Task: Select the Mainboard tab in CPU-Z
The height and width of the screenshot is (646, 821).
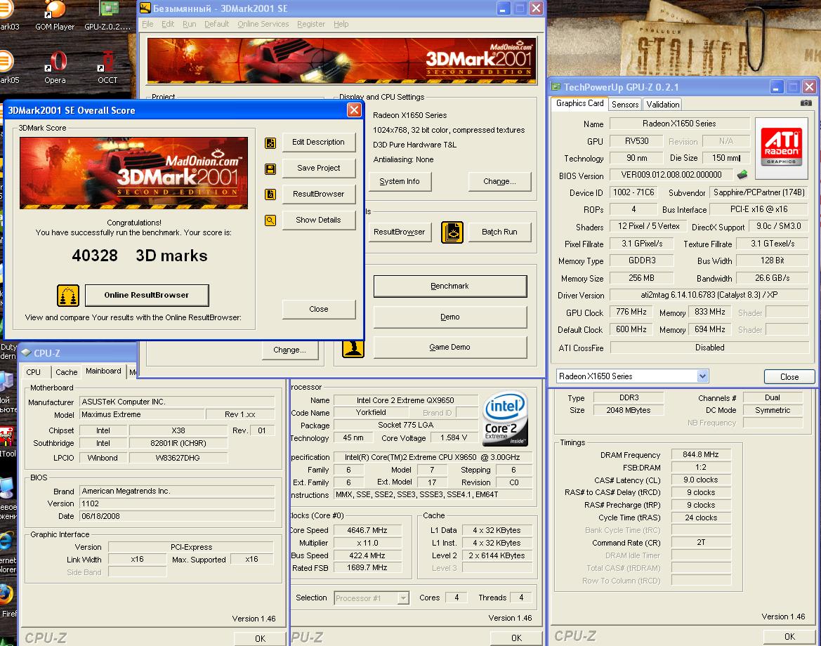Action: point(104,371)
